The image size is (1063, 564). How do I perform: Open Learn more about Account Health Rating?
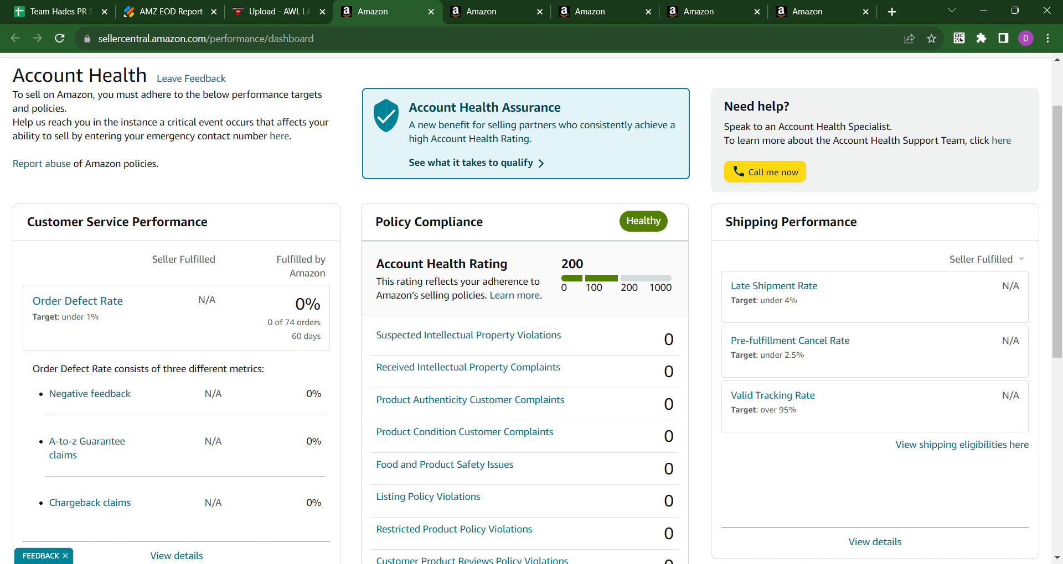[514, 295]
